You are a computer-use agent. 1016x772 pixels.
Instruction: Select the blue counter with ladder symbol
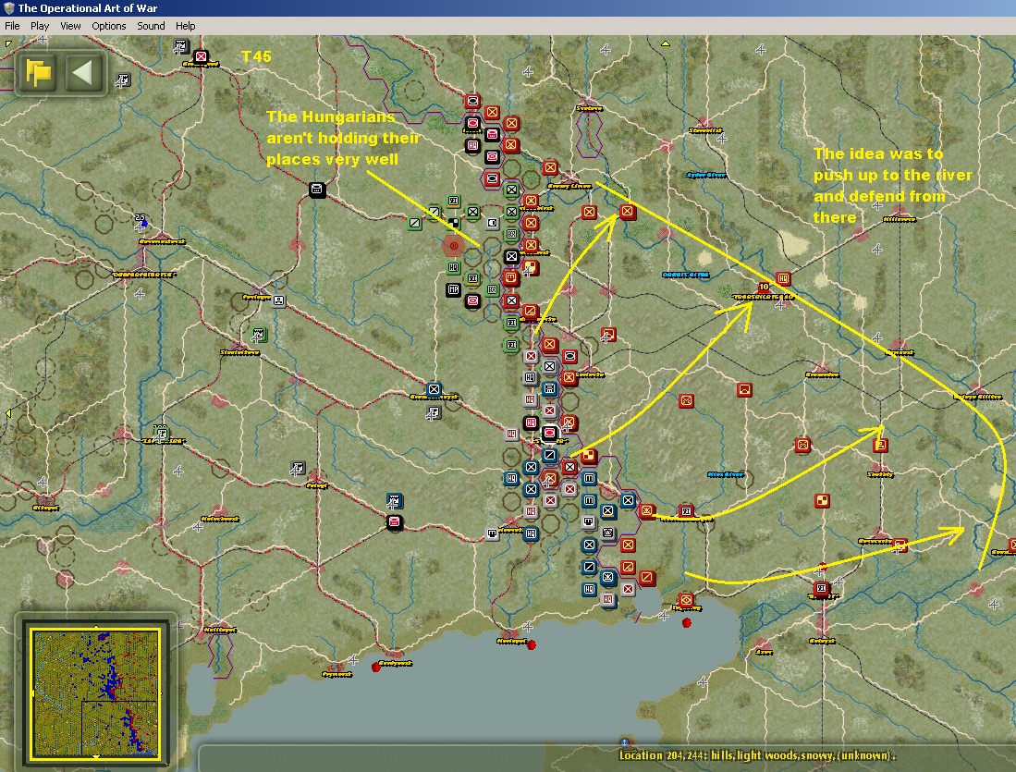[x=549, y=388]
